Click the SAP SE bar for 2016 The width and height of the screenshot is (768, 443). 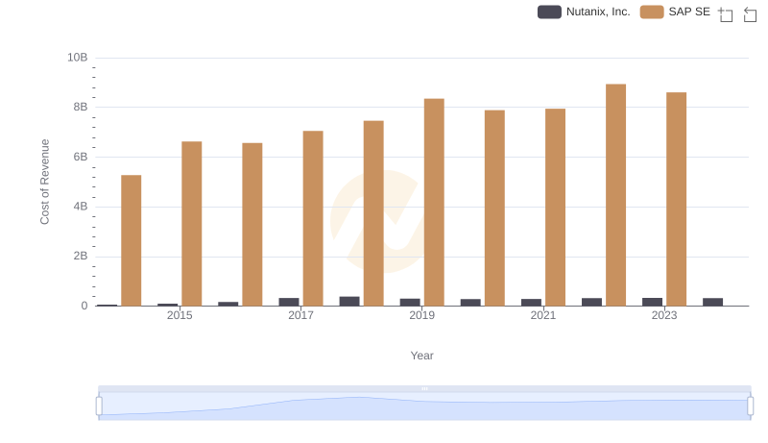point(252,225)
